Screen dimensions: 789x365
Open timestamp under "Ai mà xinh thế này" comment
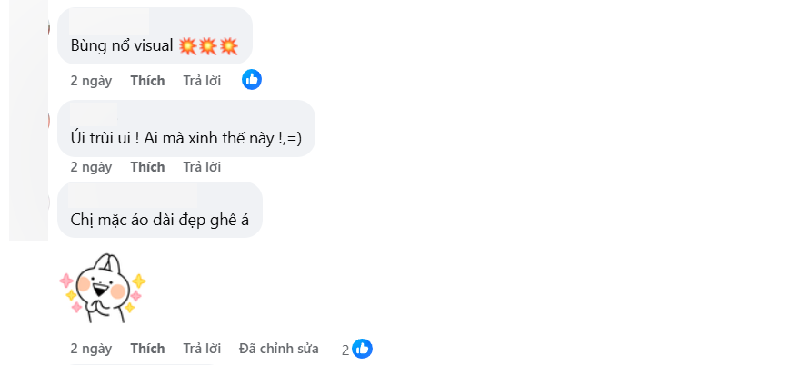tap(91, 167)
